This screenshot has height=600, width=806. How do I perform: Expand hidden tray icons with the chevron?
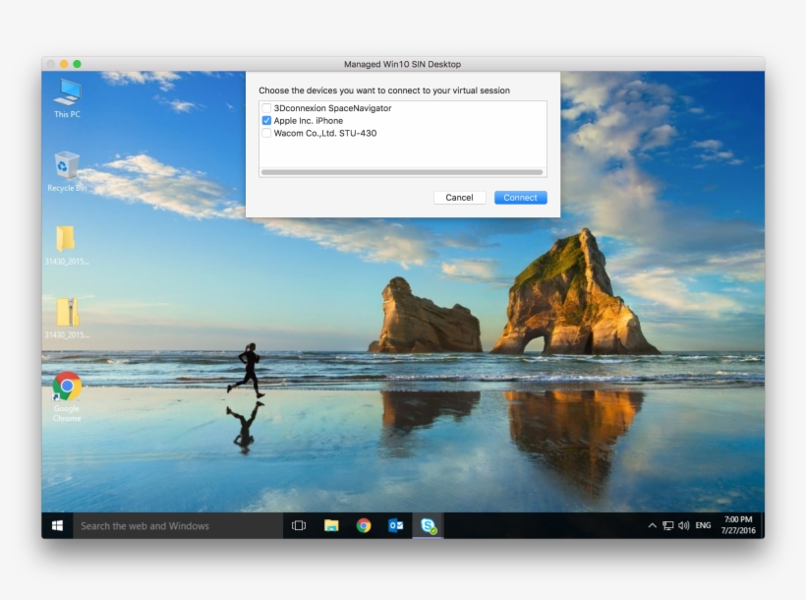[652, 524]
